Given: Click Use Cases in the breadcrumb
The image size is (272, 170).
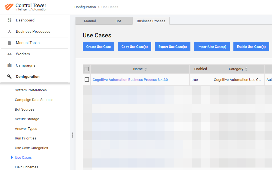Looking at the screenshot, I should pos(110,7).
